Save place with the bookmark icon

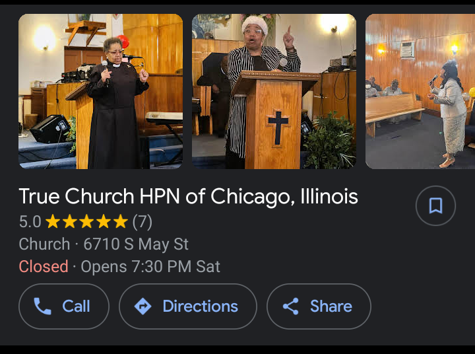click(x=435, y=205)
